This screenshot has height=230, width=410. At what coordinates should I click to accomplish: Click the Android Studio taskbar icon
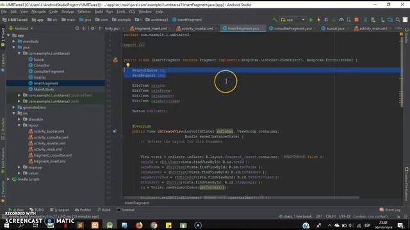tap(110, 226)
